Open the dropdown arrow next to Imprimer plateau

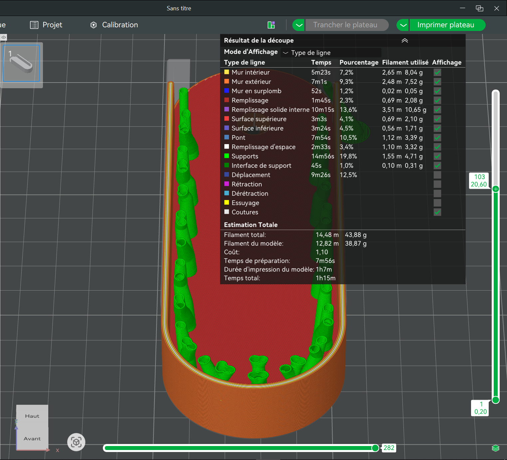(x=403, y=25)
